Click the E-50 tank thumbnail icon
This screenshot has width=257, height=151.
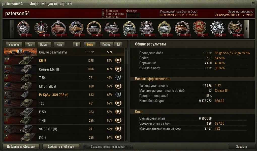click(x=27, y=112)
